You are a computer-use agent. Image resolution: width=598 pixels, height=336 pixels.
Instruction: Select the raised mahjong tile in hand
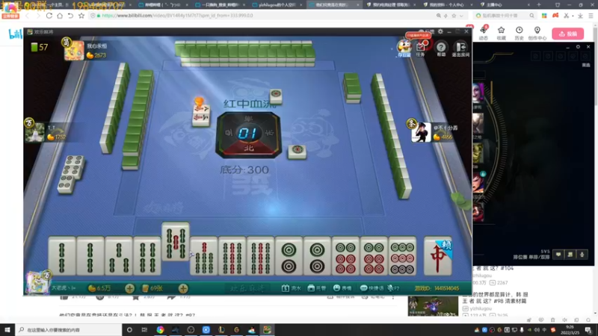176,241
